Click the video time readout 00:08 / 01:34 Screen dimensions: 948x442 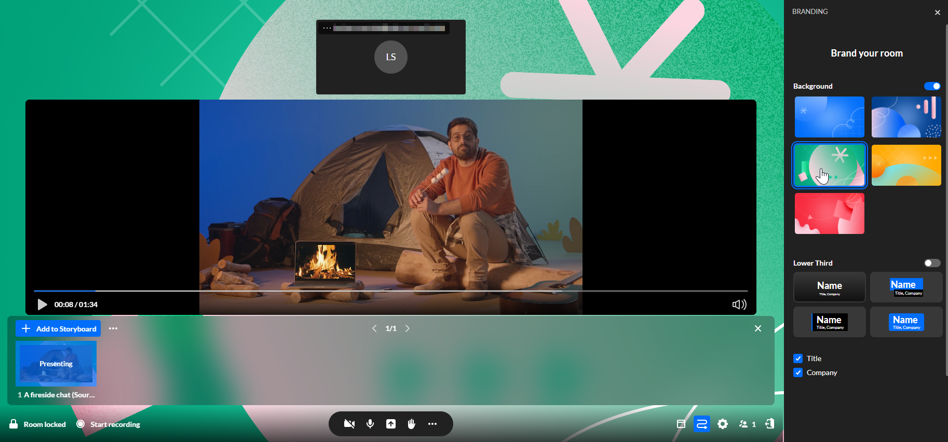coord(76,305)
